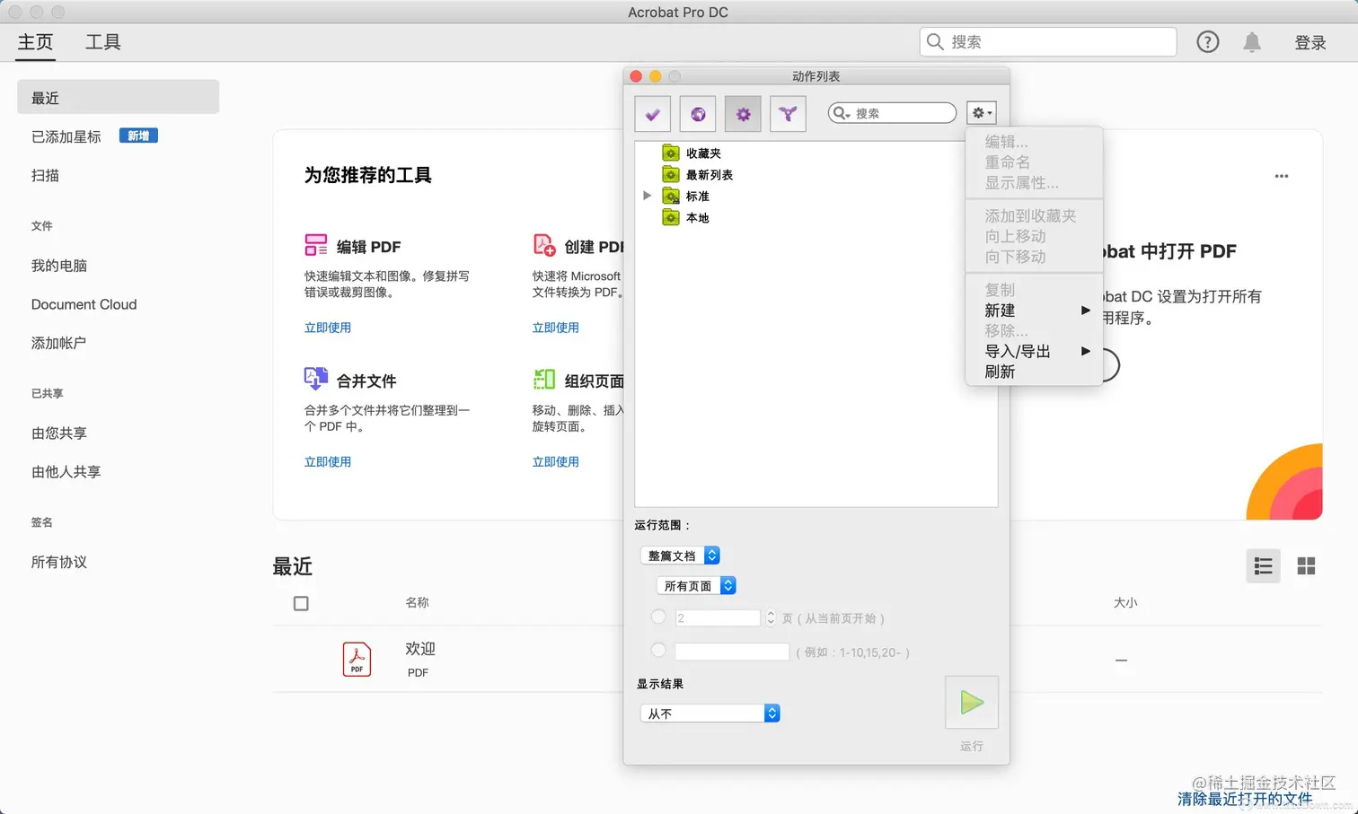Click the 编辑 PDF tool icon
Image resolution: width=1358 pixels, height=814 pixels.
[x=316, y=245]
